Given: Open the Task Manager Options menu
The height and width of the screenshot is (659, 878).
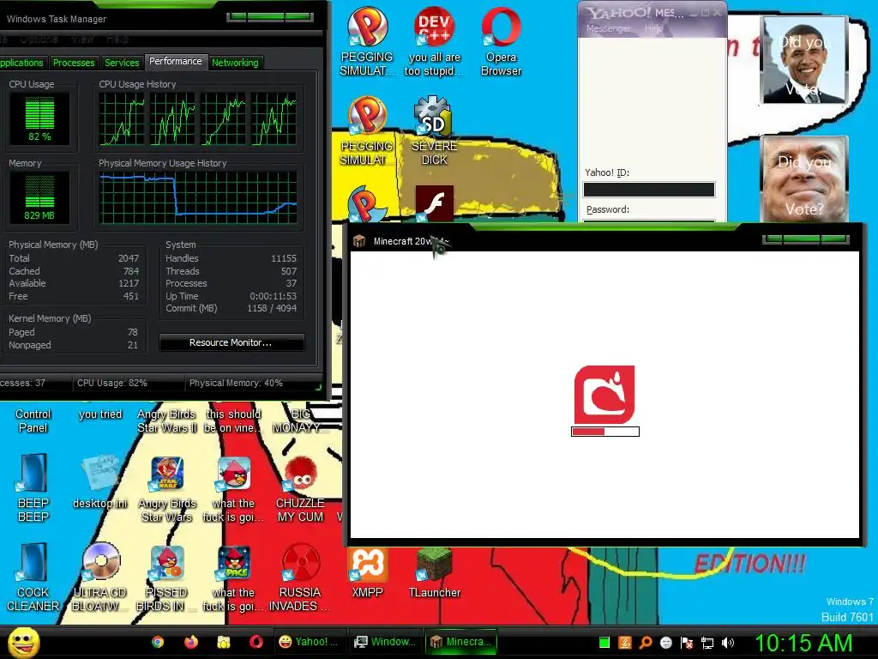Looking at the screenshot, I should pyautogui.click(x=39, y=39).
